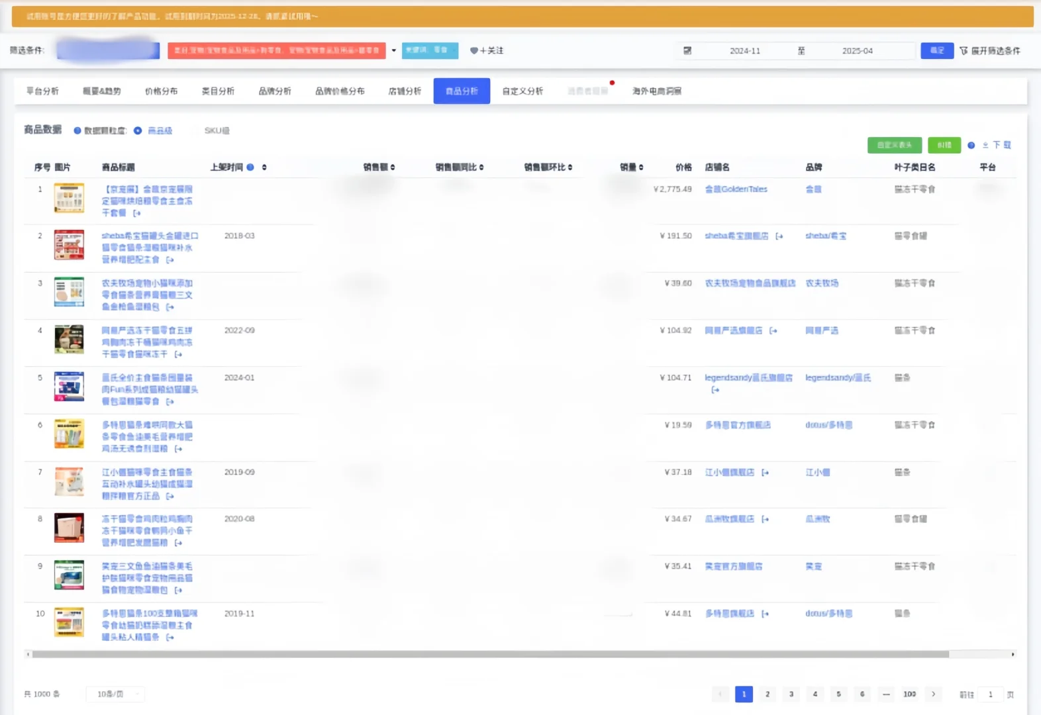Click the download icon labeled 下载
The width and height of the screenshot is (1041, 715).
point(985,145)
